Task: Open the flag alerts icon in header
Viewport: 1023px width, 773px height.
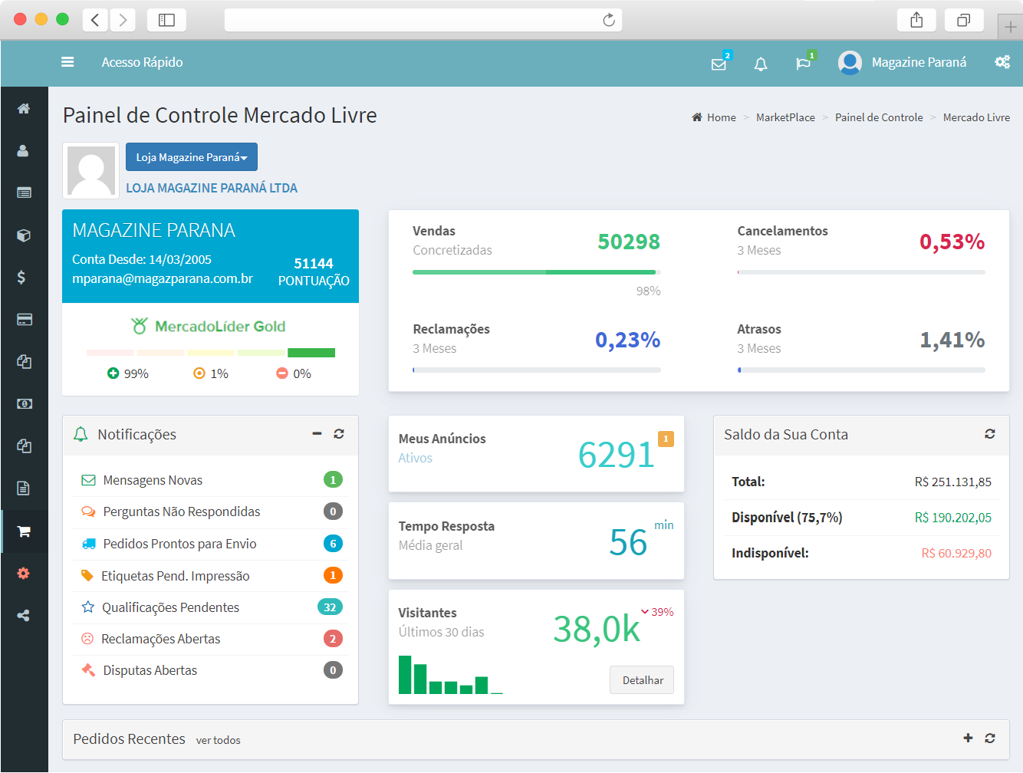Action: (x=803, y=64)
